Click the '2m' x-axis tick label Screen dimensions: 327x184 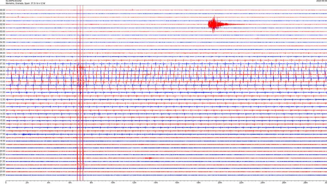tap(27, 183)
